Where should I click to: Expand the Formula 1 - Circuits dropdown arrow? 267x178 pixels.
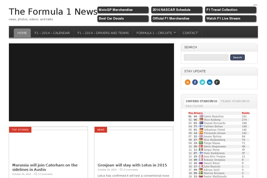[175, 32]
